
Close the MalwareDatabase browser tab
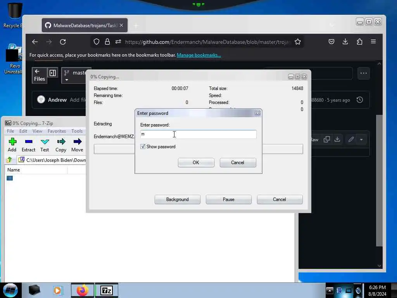pyautogui.click(x=121, y=25)
